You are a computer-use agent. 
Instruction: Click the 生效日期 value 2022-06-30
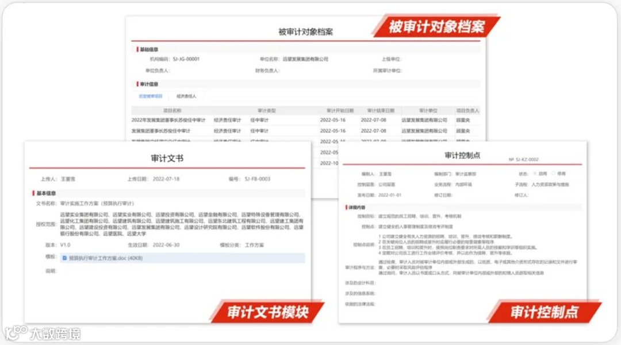pos(166,245)
